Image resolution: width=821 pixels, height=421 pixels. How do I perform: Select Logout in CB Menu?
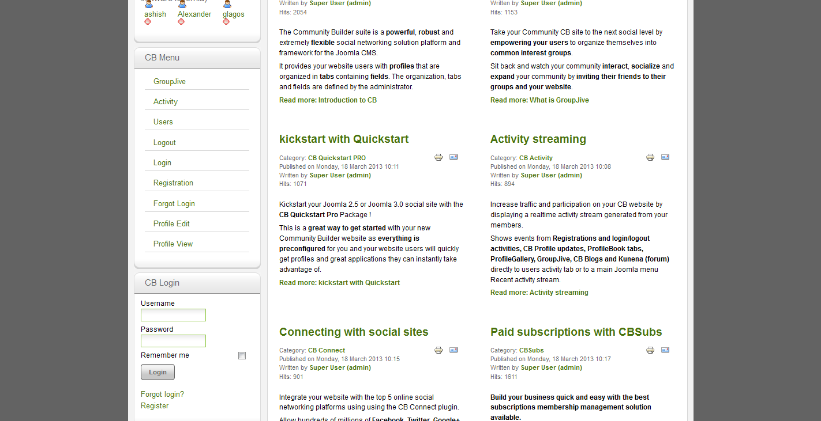(164, 143)
